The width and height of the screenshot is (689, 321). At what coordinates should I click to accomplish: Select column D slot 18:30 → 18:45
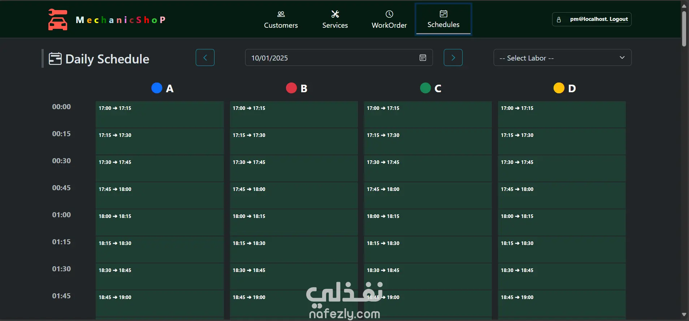pyautogui.click(x=562, y=276)
